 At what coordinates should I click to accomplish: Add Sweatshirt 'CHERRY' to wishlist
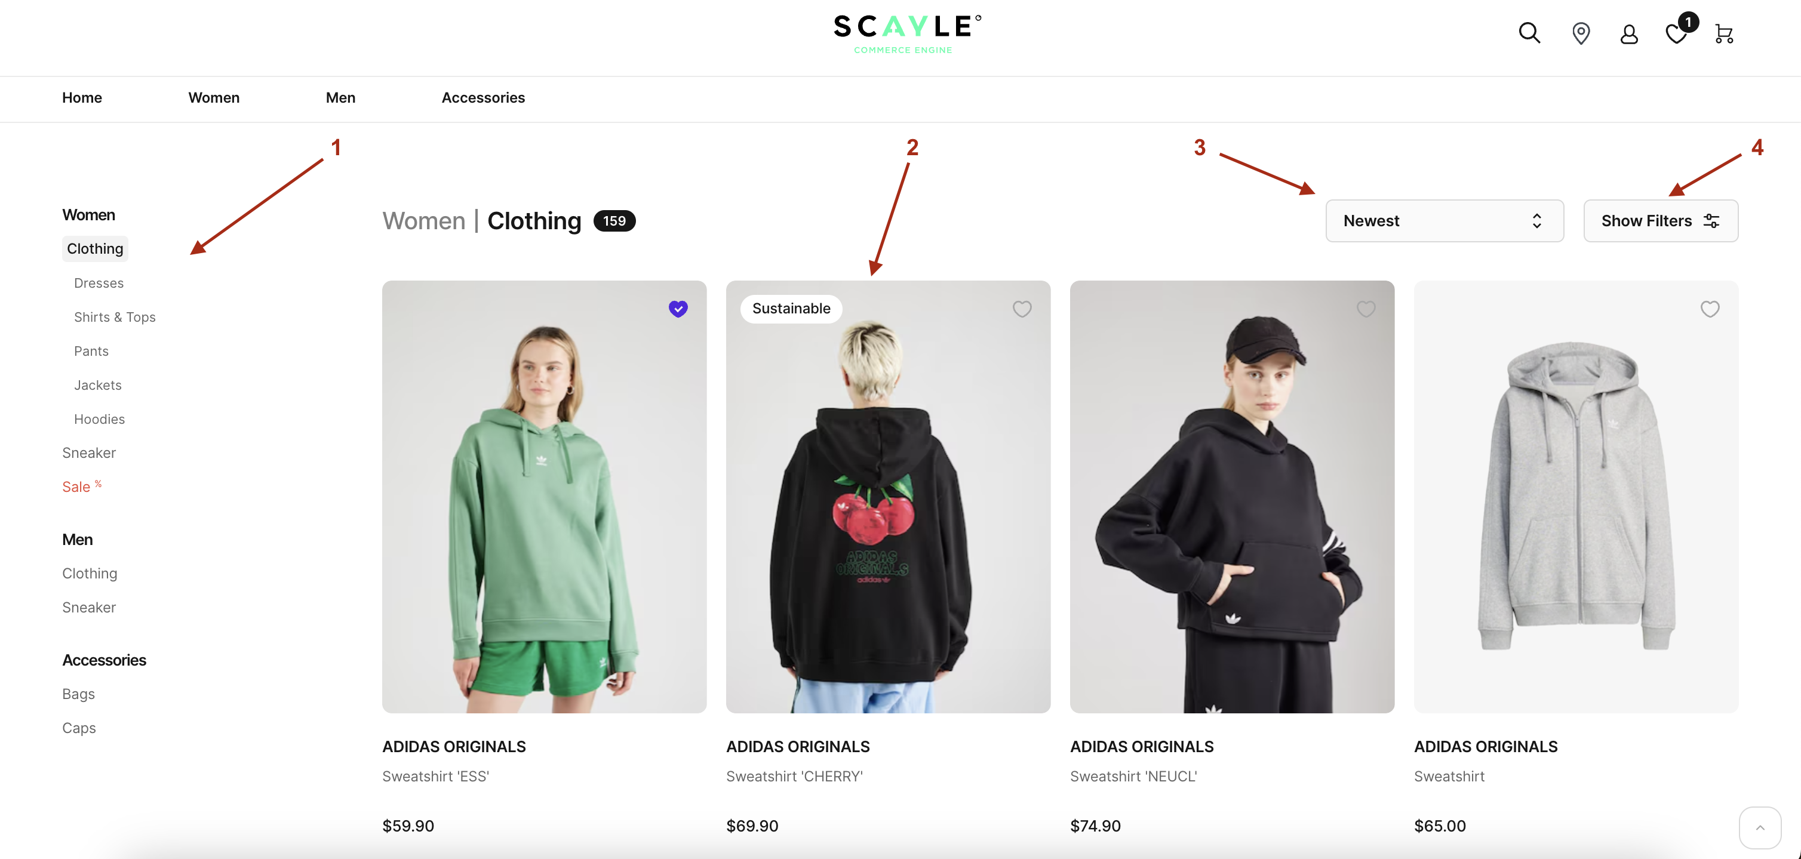point(1022,308)
